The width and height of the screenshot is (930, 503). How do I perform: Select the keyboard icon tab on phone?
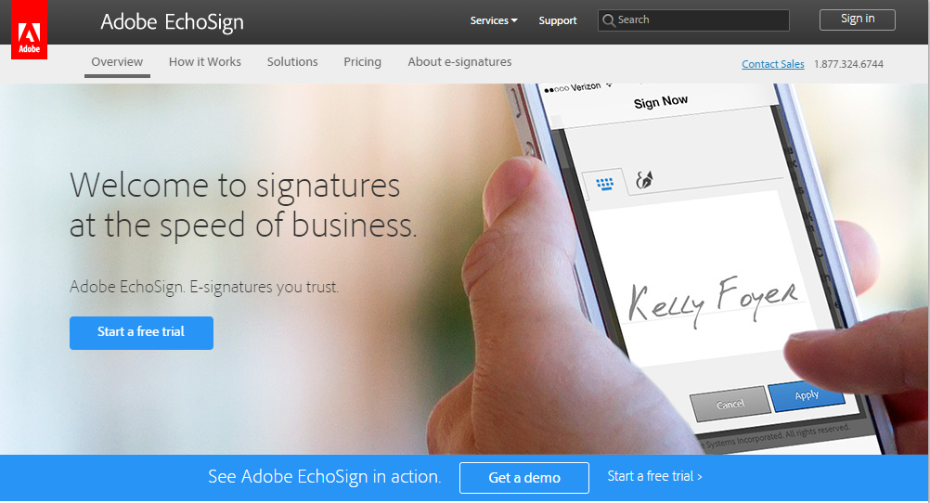tap(604, 184)
